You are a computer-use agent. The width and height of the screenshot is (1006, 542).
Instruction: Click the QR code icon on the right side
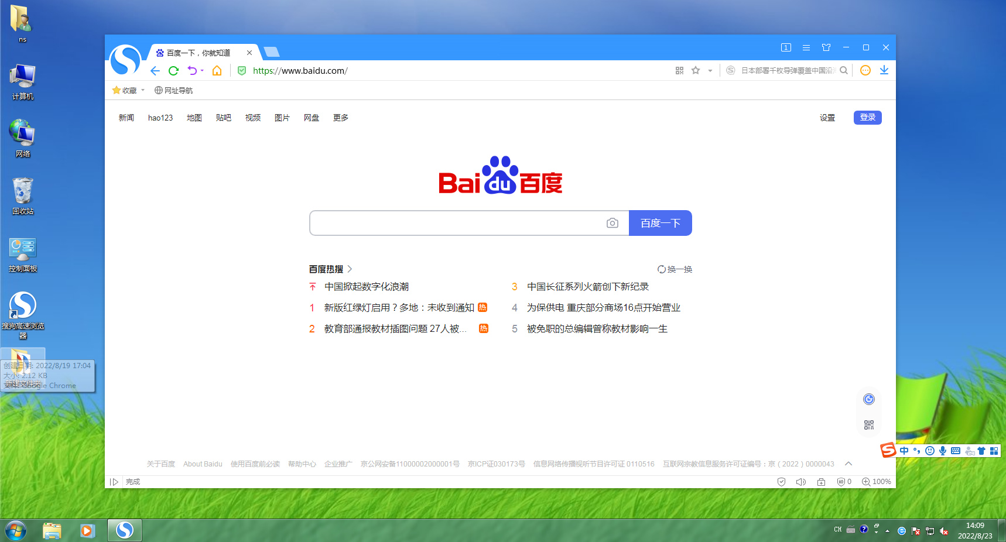[x=869, y=425]
